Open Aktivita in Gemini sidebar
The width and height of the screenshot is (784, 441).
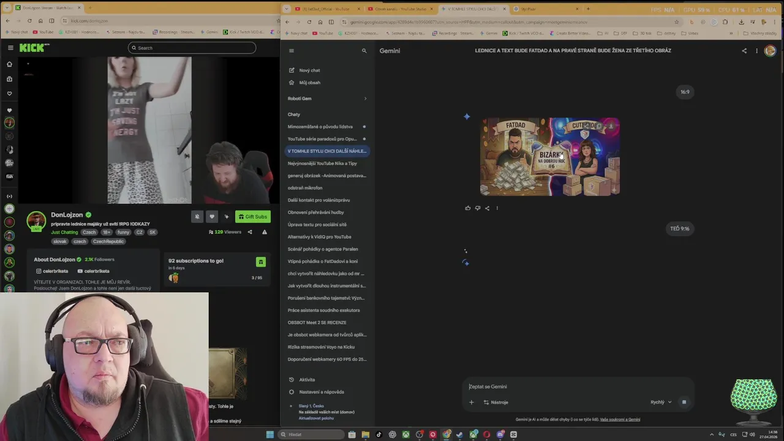pos(302,380)
